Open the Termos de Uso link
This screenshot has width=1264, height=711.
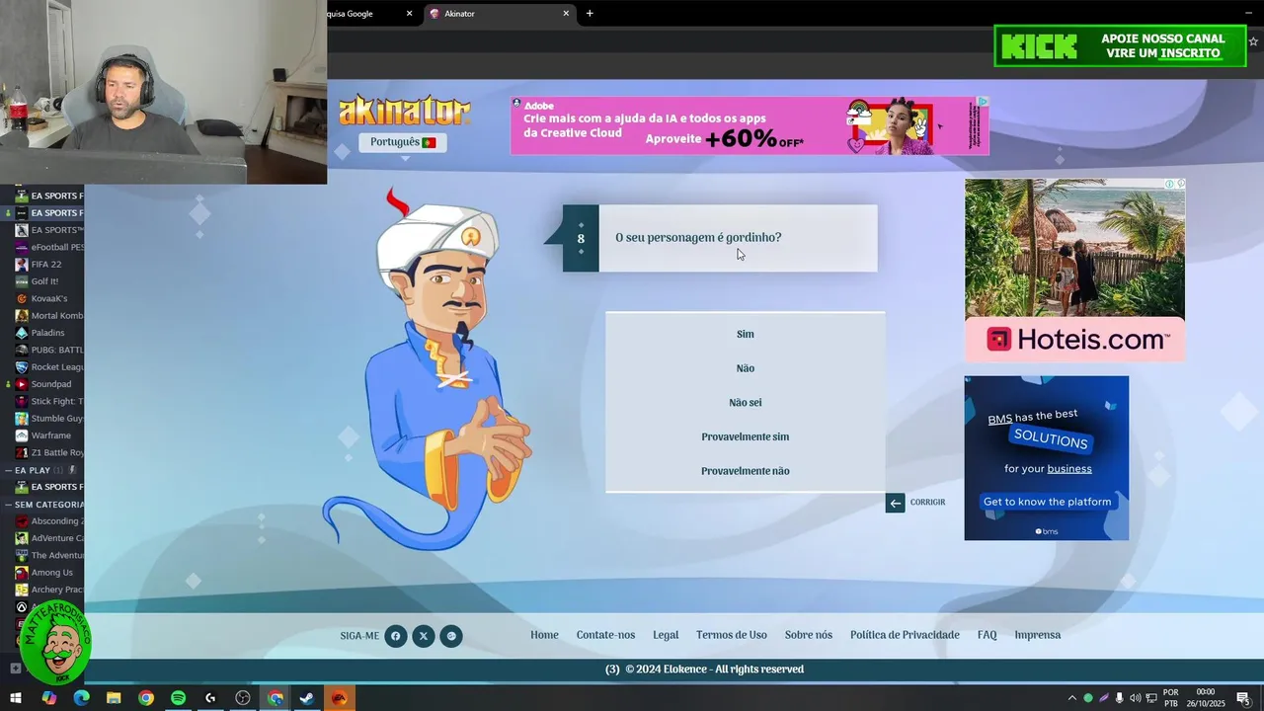click(732, 636)
